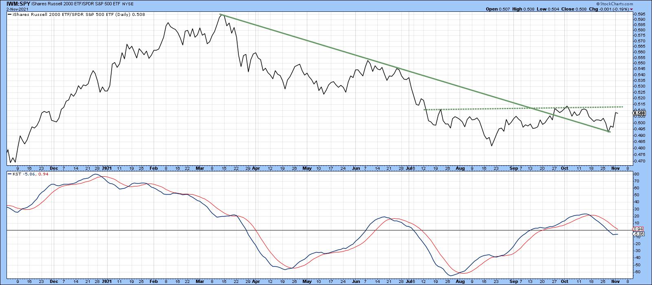Click the -60 label on KST axis
Viewport: 652px width, 285px height.
[x=638, y=272]
